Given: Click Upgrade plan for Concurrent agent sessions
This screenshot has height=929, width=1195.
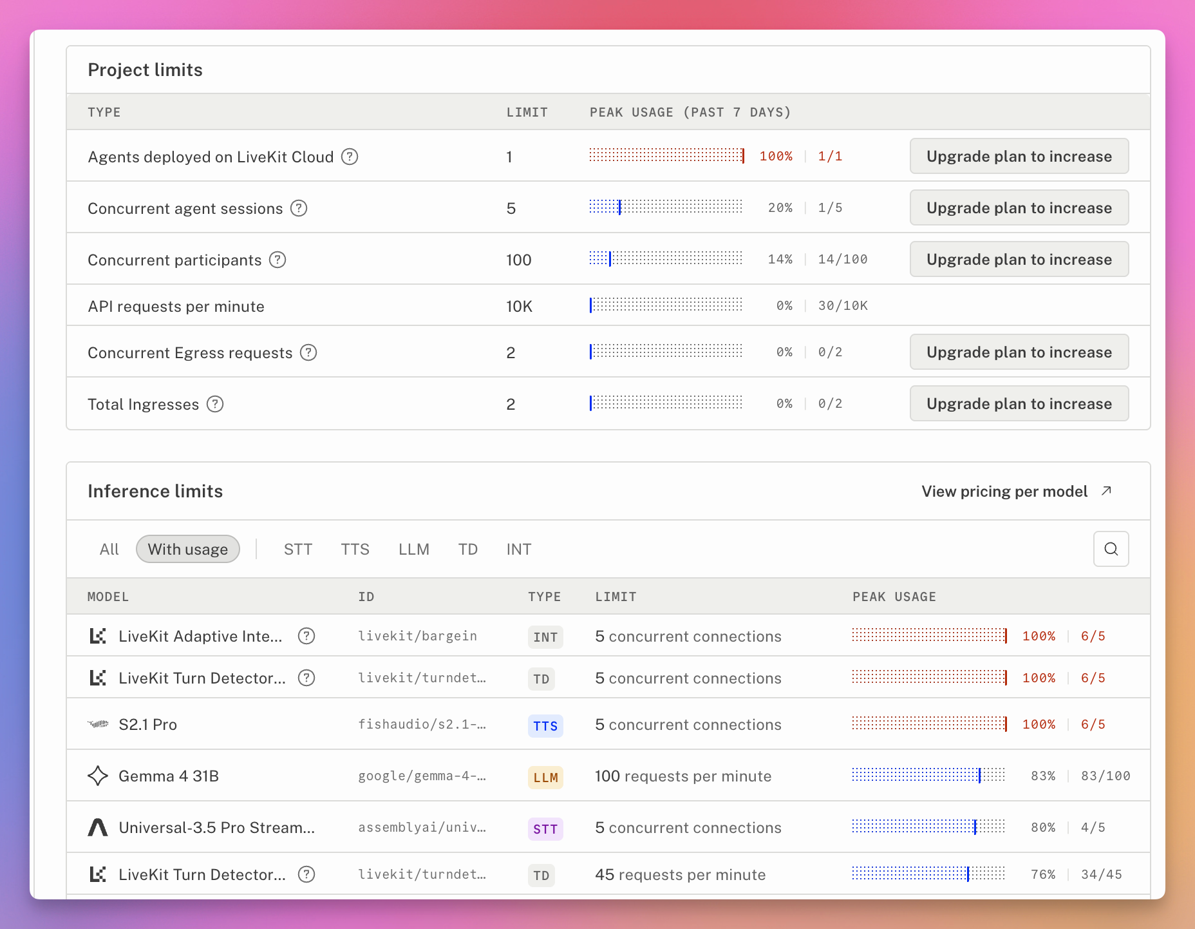Looking at the screenshot, I should tap(1019, 207).
